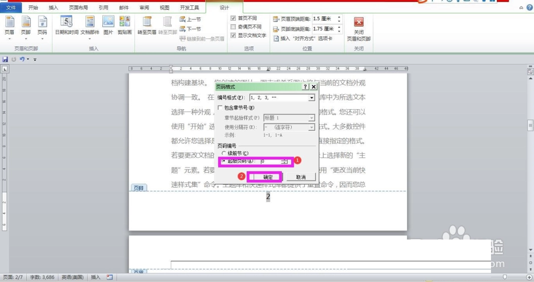Select the 设计 (Design) tab
The image size is (534, 282).
224,7
